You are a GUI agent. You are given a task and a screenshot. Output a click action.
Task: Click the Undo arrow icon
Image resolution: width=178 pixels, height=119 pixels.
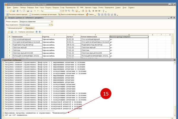coord(35,11)
